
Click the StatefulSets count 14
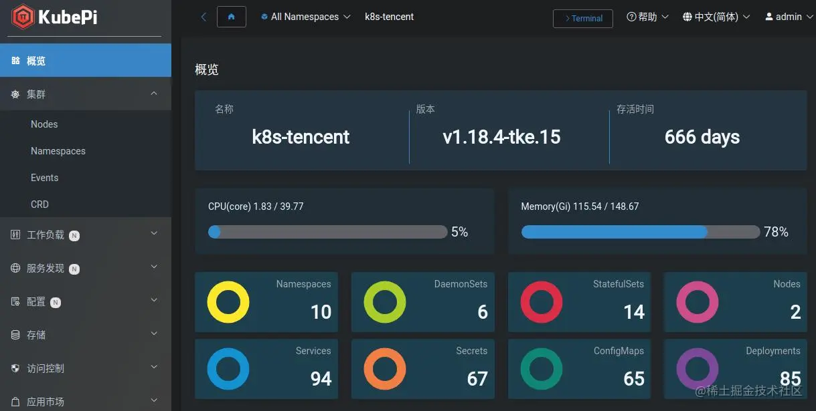[x=634, y=312]
